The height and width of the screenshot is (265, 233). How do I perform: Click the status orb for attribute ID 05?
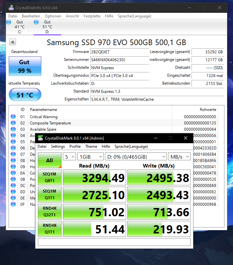point(13,142)
